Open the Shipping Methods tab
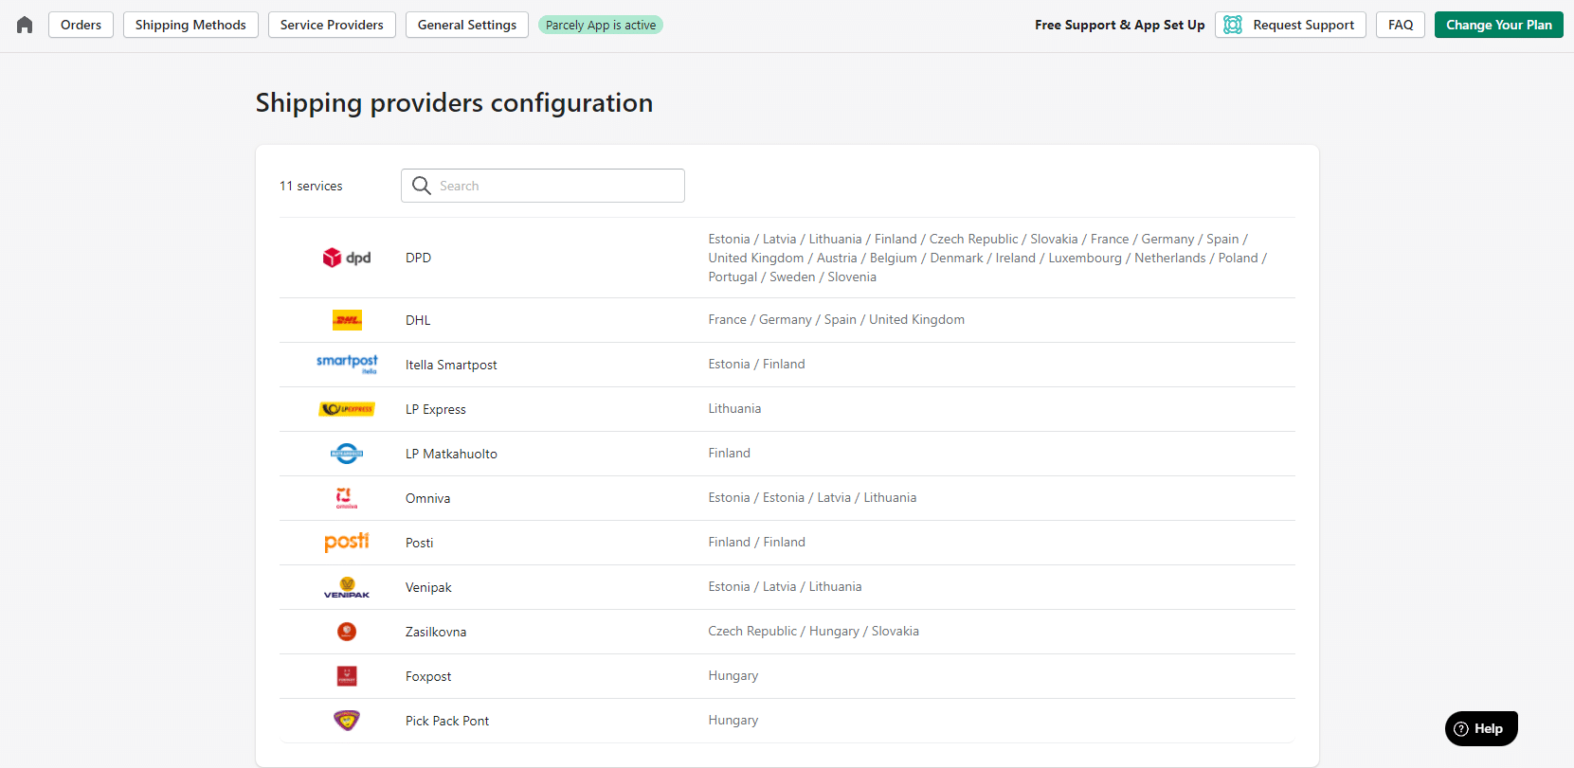 tap(190, 25)
